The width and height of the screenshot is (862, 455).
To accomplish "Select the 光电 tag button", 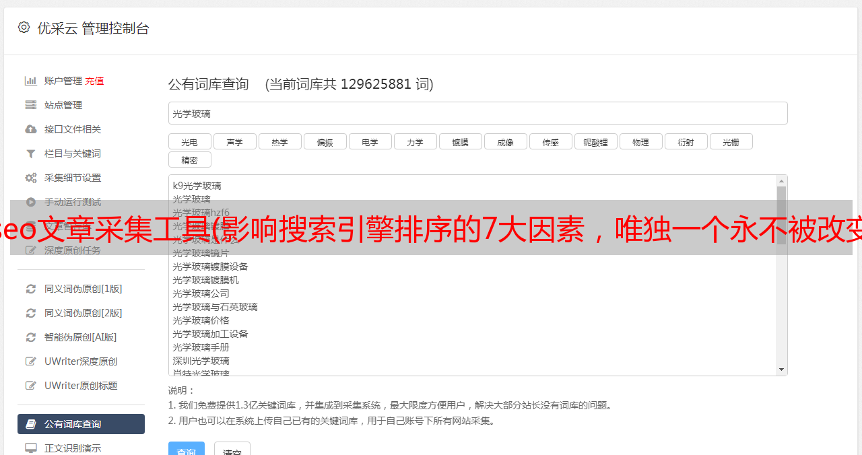I will coord(189,141).
